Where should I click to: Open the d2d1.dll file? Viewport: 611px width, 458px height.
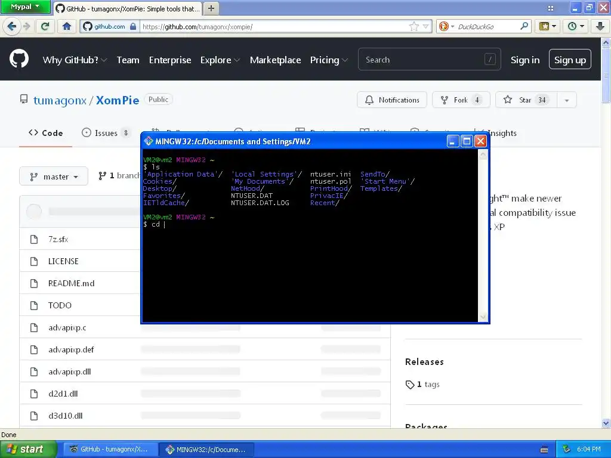[x=63, y=394]
